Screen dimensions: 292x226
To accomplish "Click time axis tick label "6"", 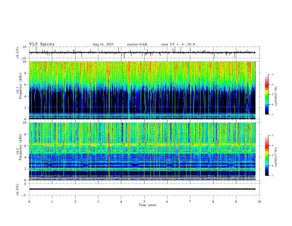I will tap(167, 202).
